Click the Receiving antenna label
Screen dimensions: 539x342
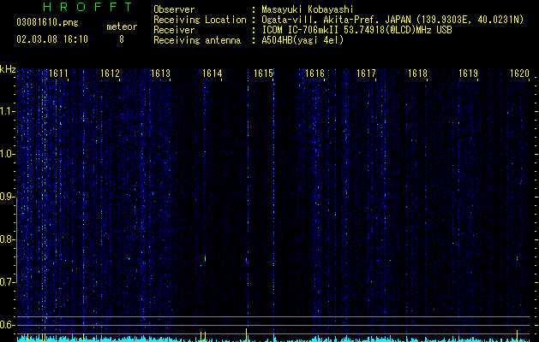pyautogui.click(x=197, y=40)
